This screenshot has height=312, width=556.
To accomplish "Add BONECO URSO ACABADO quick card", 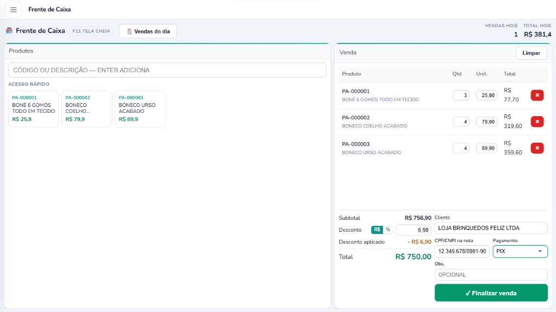I will click(x=140, y=109).
